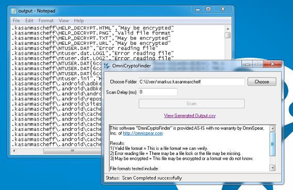This screenshot has width=293, height=190.
Task: Open the Help menu in Notepad
Action: coord(79,21)
